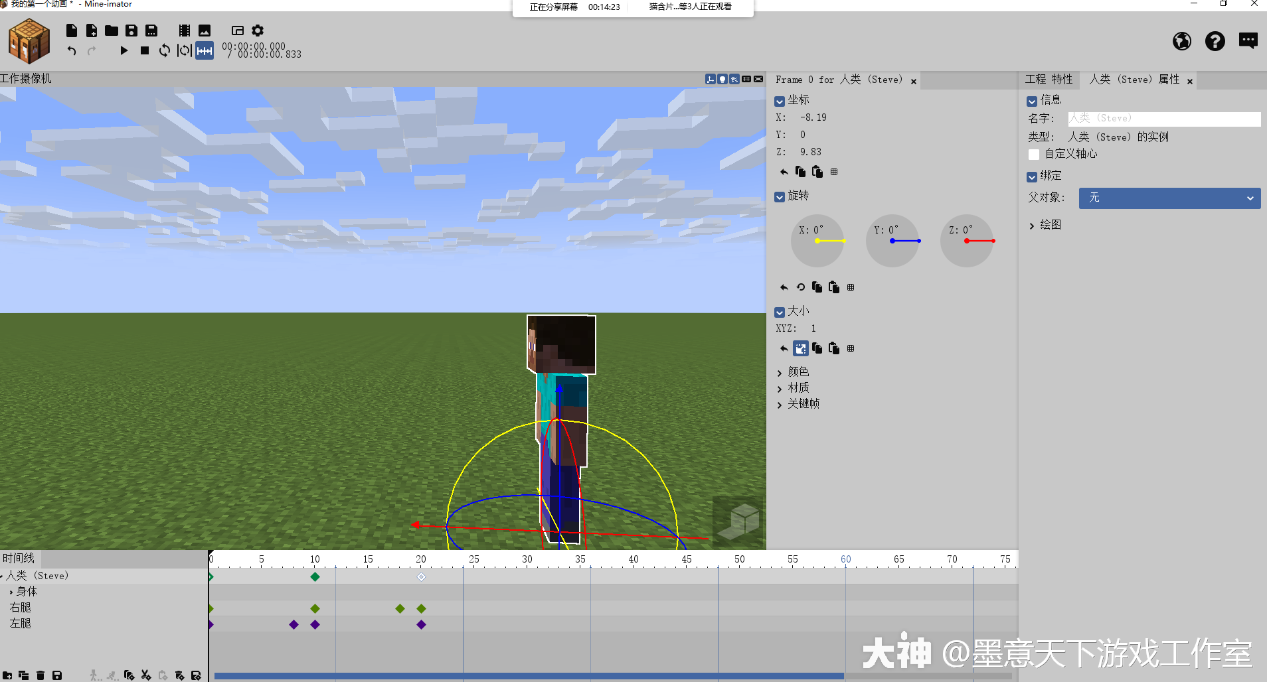Reset position with the arrow icon under 坐标
The image size is (1267, 682).
tap(784, 172)
